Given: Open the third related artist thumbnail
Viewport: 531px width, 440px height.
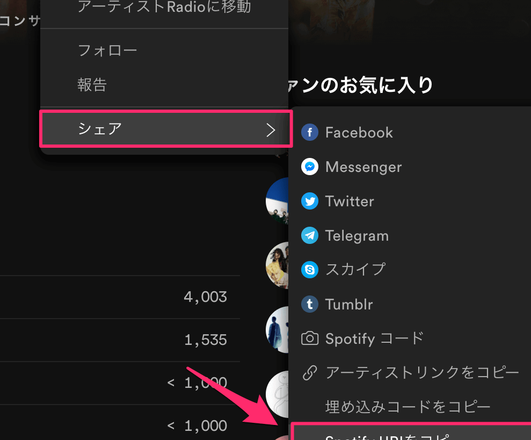Looking at the screenshot, I should [278, 329].
